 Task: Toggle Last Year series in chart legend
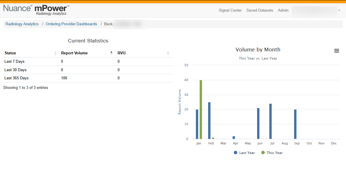[244, 153]
